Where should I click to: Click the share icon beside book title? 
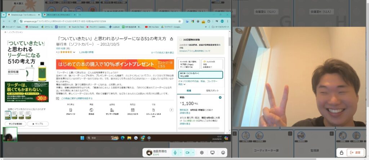[x=172, y=39]
